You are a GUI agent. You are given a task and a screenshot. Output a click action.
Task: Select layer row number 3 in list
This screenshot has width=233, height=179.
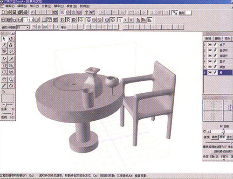tap(218, 56)
